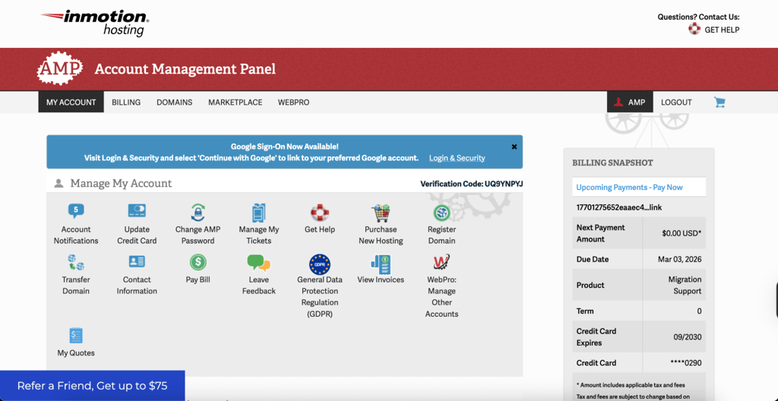Open the BILLING menu
Image resolution: width=778 pixels, height=401 pixels.
pyautogui.click(x=126, y=103)
